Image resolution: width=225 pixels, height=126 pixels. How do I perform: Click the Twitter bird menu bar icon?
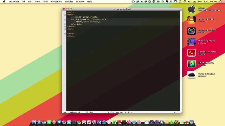(137, 1)
